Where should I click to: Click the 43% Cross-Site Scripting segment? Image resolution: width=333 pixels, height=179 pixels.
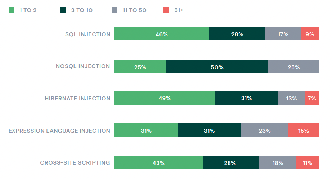tap(158, 163)
